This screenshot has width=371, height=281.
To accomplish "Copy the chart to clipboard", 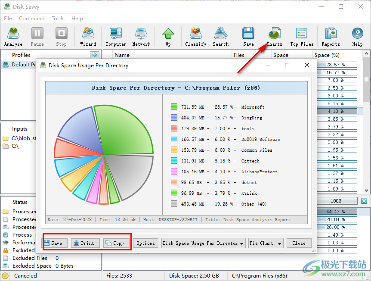I will pos(116,243).
